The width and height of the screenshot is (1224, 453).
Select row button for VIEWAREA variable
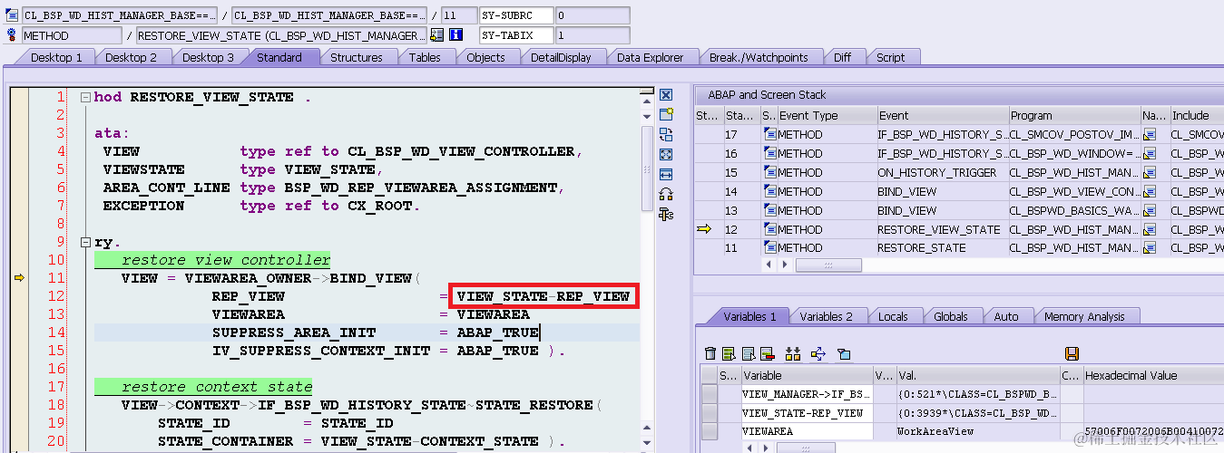[x=710, y=431]
